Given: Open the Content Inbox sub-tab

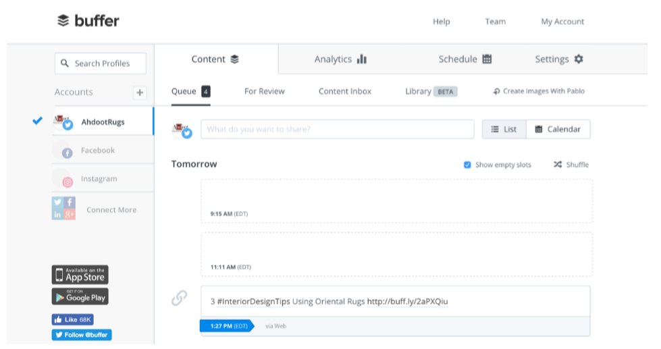Looking at the screenshot, I should [345, 91].
